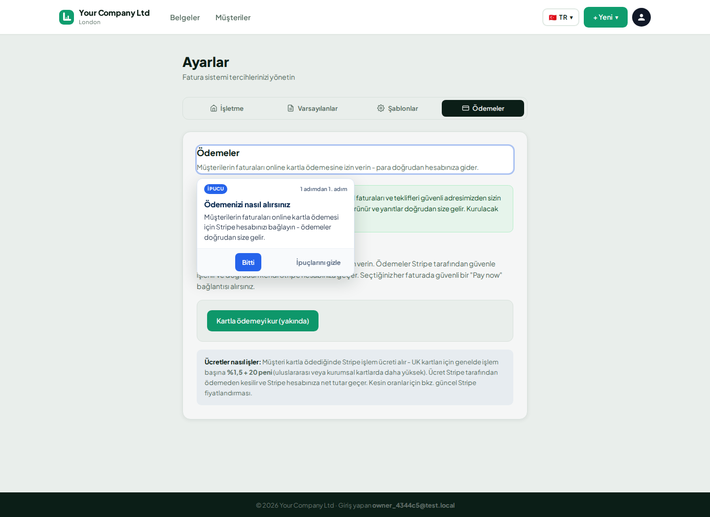710x517 pixels.
Task: Open the TR language dropdown
Action: (561, 17)
